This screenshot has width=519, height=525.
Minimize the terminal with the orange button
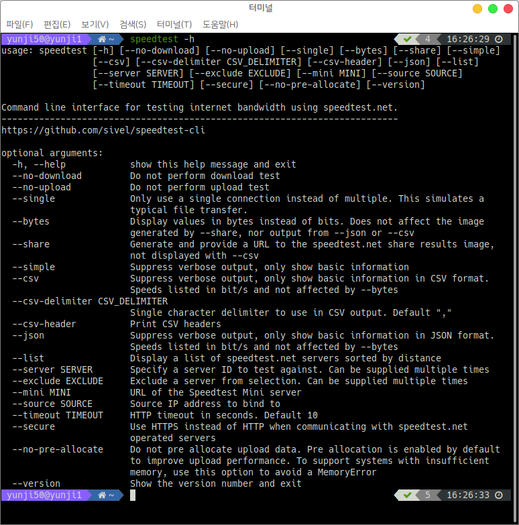(477, 9)
